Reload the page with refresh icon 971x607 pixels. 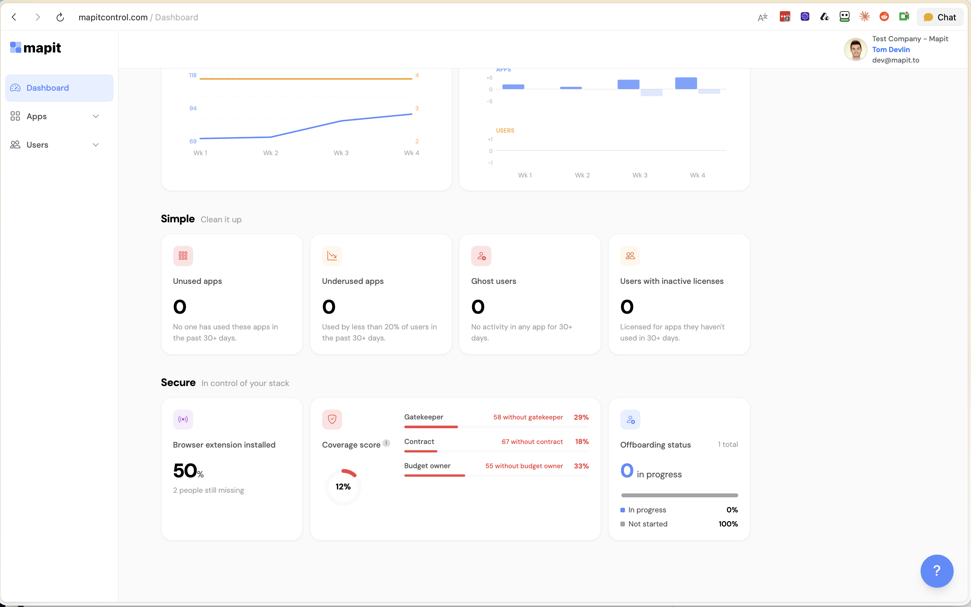tap(60, 17)
